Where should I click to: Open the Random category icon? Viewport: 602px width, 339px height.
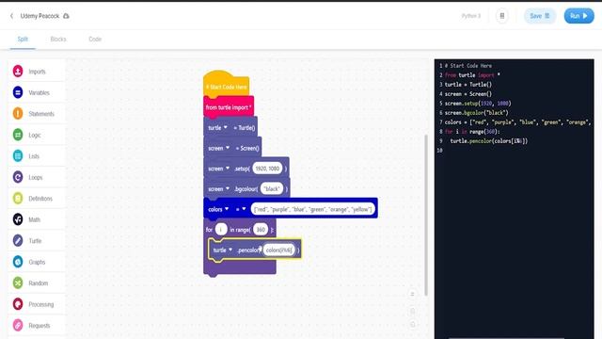coord(18,282)
